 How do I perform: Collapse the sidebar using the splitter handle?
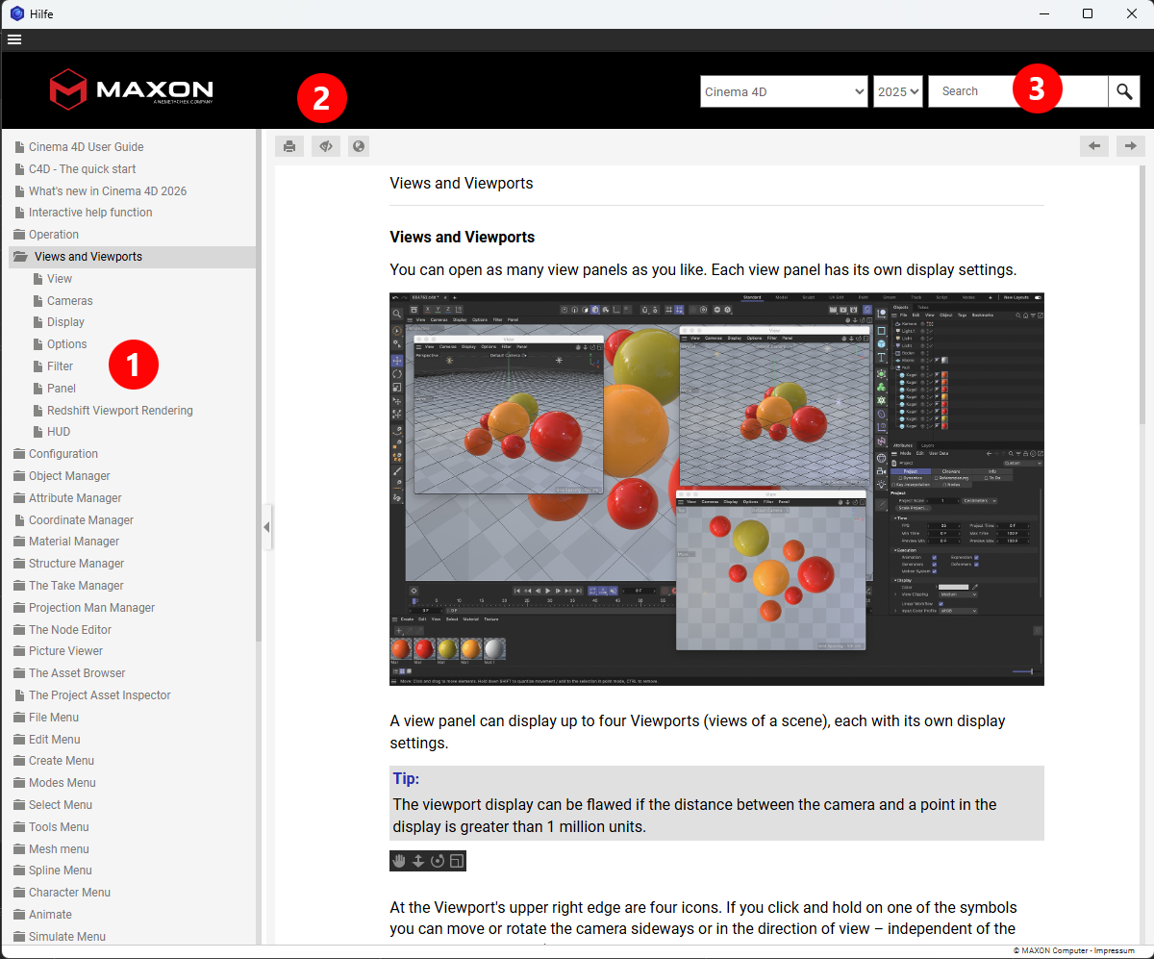pos(267,527)
